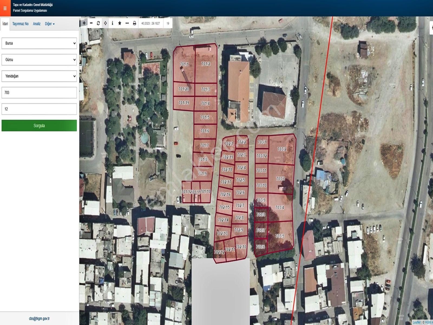Select parcel 701/9 on the map

point(202,174)
